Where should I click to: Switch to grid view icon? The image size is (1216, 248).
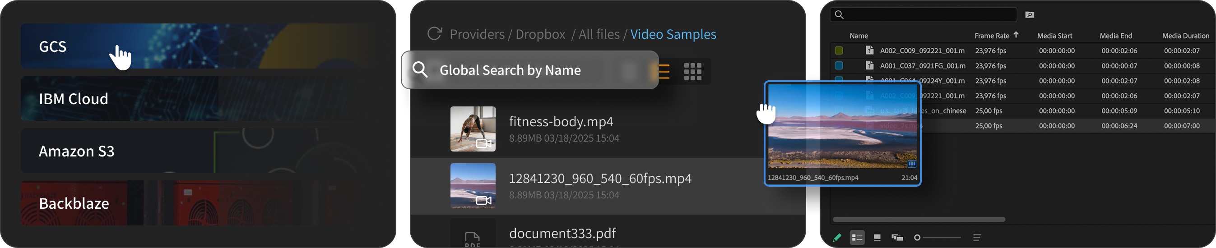tap(692, 72)
